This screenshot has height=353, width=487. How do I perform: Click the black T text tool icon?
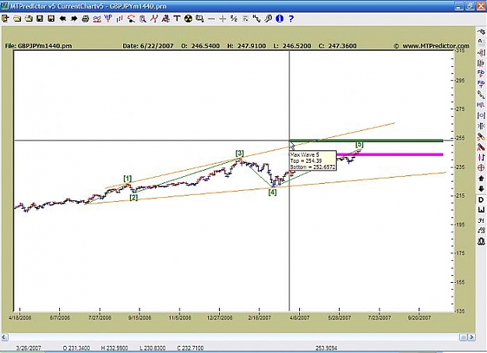177,19
